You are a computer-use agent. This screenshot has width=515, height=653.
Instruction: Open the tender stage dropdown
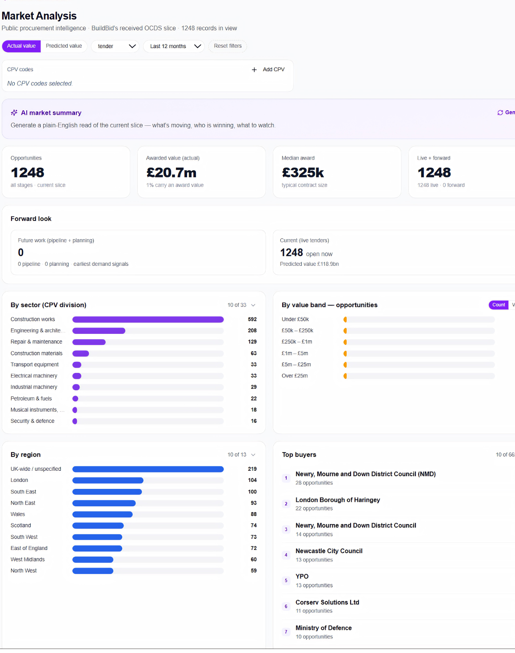pyautogui.click(x=116, y=46)
